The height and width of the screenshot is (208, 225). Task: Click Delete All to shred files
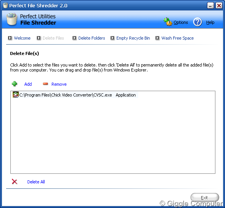pyautogui.click(x=36, y=182)
